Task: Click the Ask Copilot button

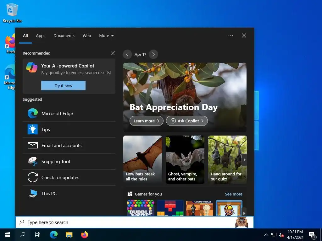Action: pyautogui.click(x=187, y=121)
